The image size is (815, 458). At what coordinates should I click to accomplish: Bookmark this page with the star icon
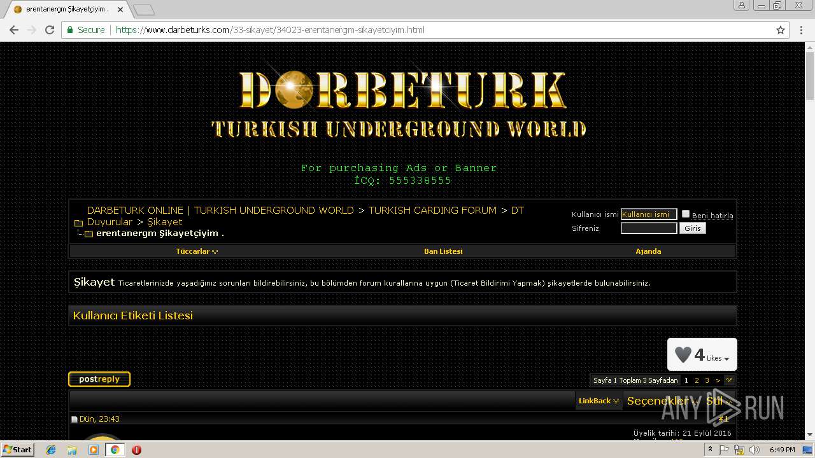(x=781, y=30)
